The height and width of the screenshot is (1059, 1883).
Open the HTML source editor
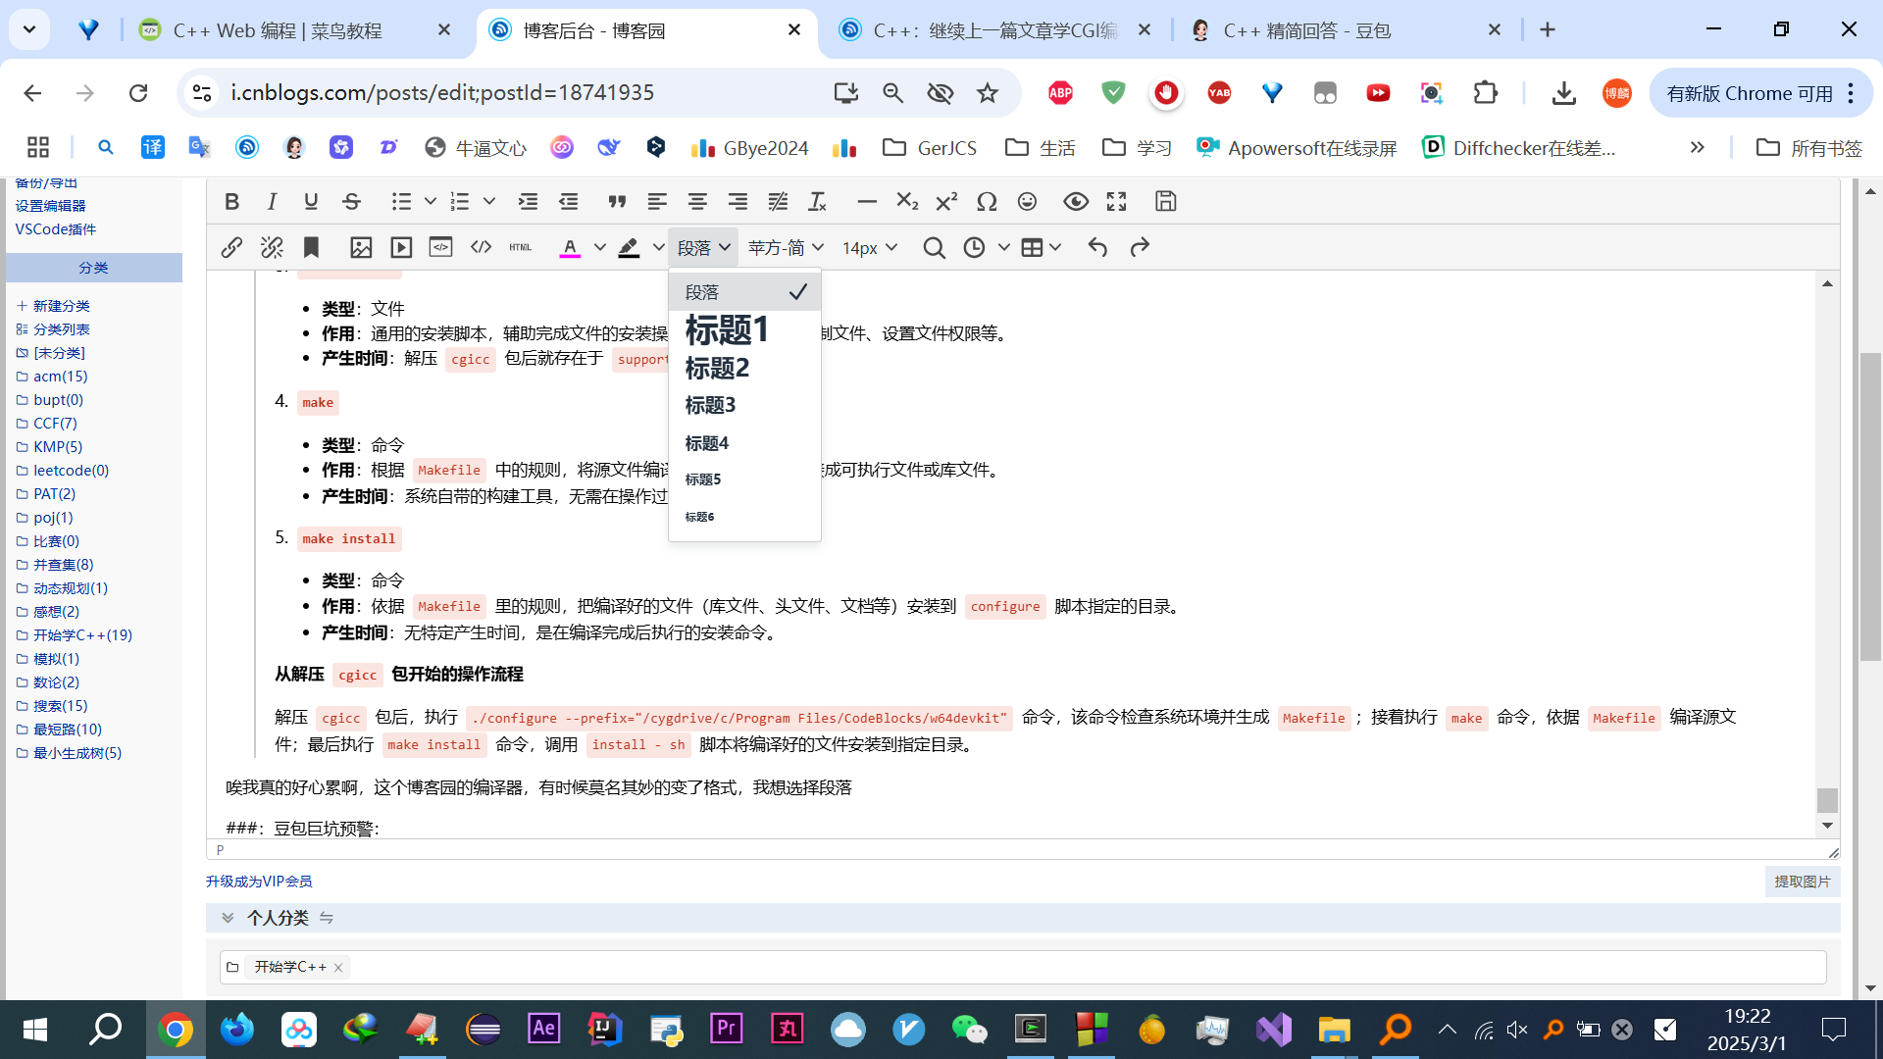521,248
